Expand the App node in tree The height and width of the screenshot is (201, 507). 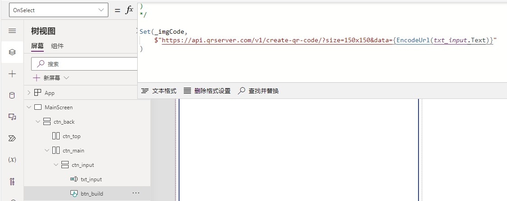[x=29, y=93]
